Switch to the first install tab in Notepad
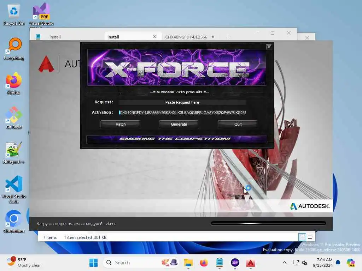The height and width of the screenshot is (271, 362). [x=55, y=37]
